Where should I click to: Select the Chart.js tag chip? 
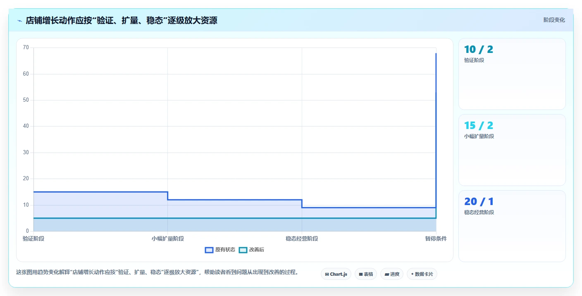[336, 274]
